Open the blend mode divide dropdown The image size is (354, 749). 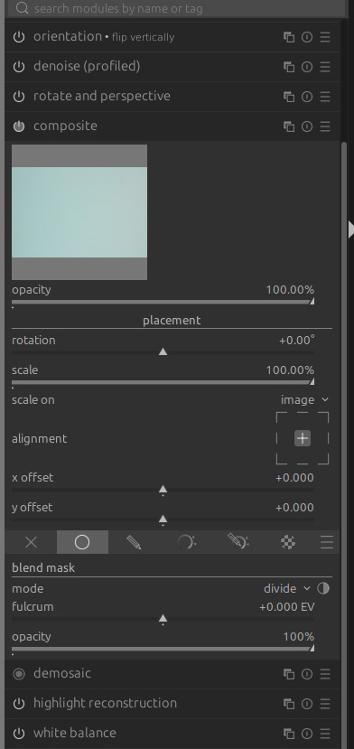click(286, 588)
